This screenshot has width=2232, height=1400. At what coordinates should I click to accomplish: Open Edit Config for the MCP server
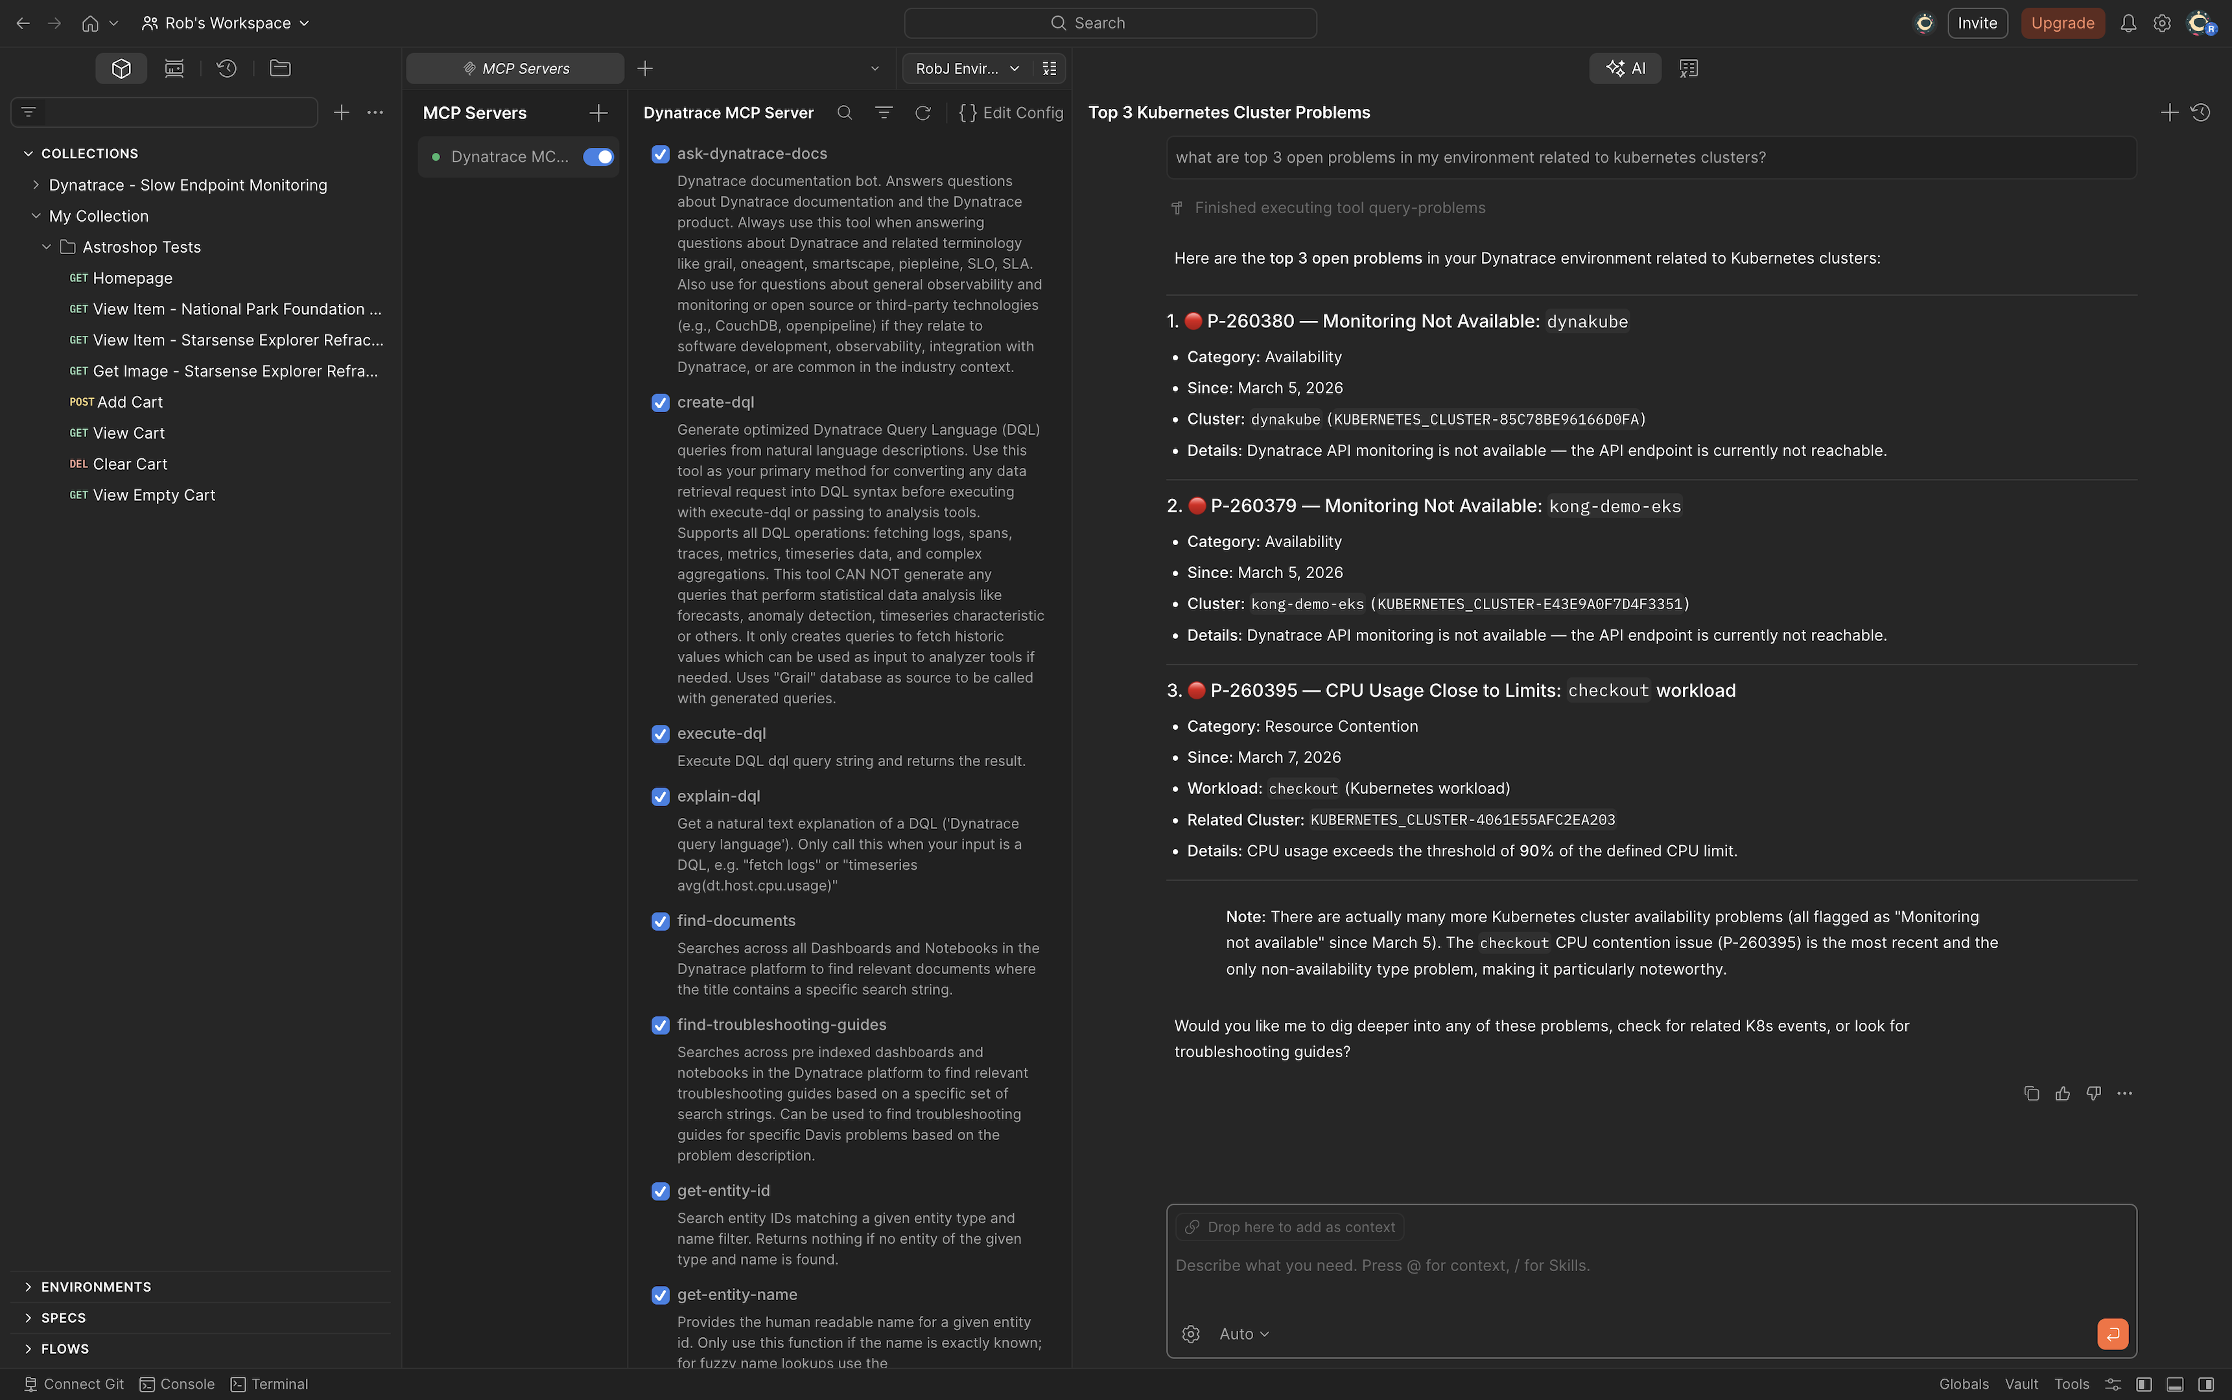(1011, 112)
